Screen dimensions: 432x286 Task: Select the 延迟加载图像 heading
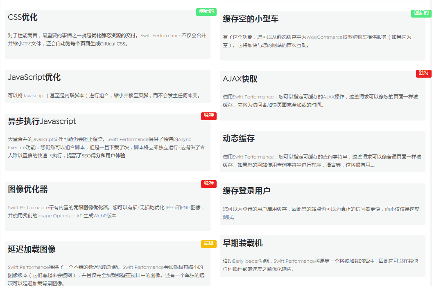click(32, 249)
